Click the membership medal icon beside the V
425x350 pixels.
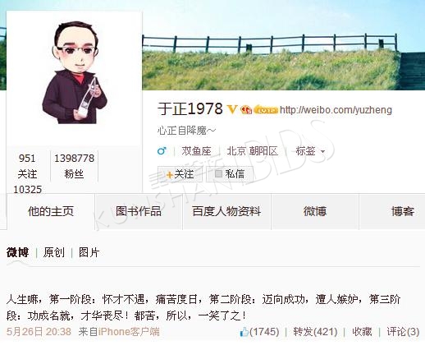coord(246,110)
